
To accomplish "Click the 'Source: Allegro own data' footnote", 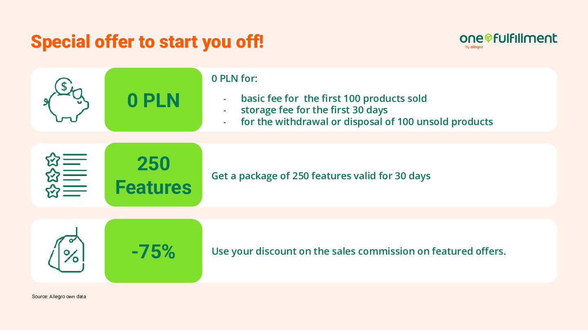I will tap(59, 297).
